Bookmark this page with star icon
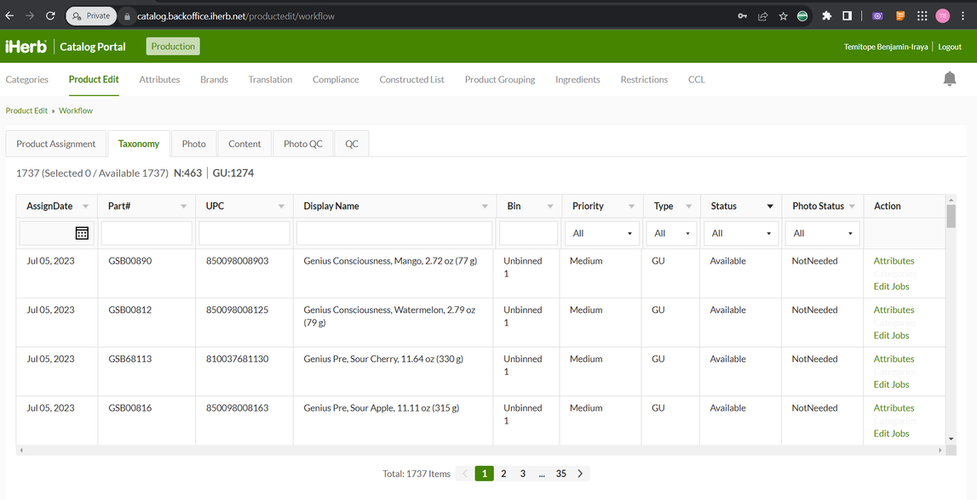The image size is (977, 500). pos(784,16)
